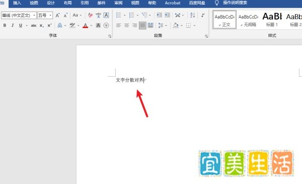Open the line spacing dropdown arrow

[x=166, y=26]
